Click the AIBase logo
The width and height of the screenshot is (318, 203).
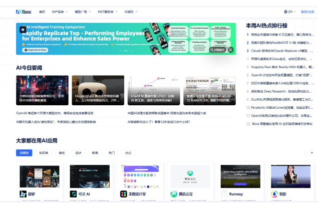pyautogui.click(x=24, y=12)
